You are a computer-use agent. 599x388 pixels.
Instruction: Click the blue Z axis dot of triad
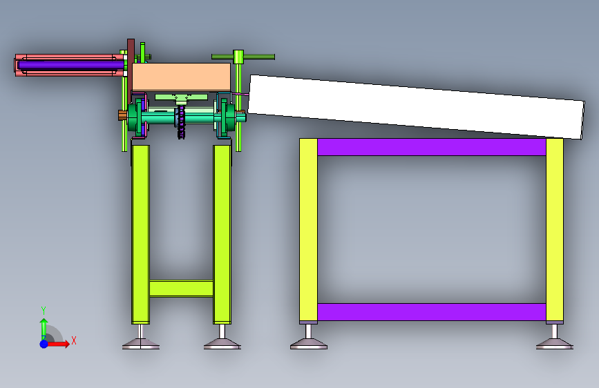click(44, 344)
